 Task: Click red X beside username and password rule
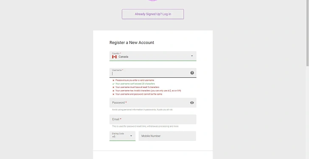tap(113, 94)
